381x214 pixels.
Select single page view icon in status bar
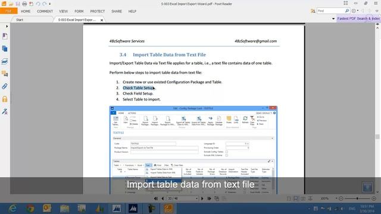click(289, 199)
